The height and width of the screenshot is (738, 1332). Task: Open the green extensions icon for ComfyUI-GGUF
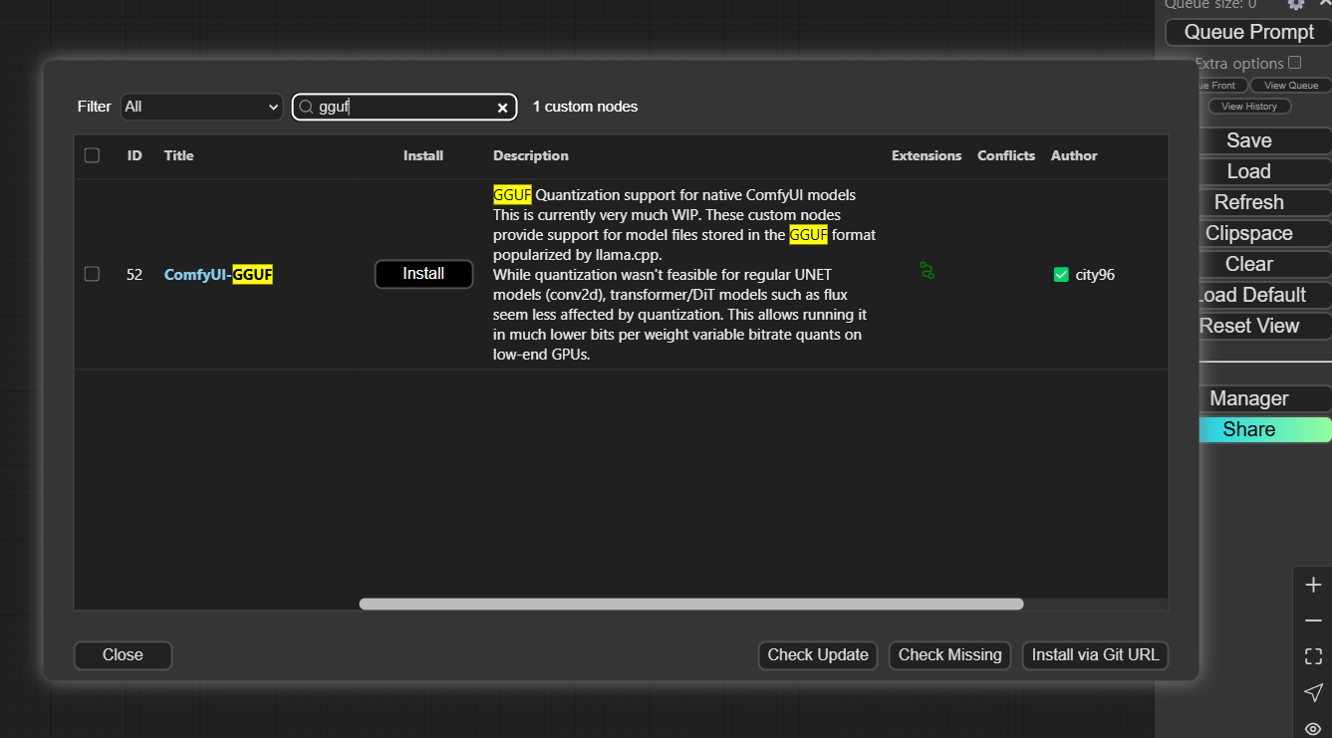point(927,270)
